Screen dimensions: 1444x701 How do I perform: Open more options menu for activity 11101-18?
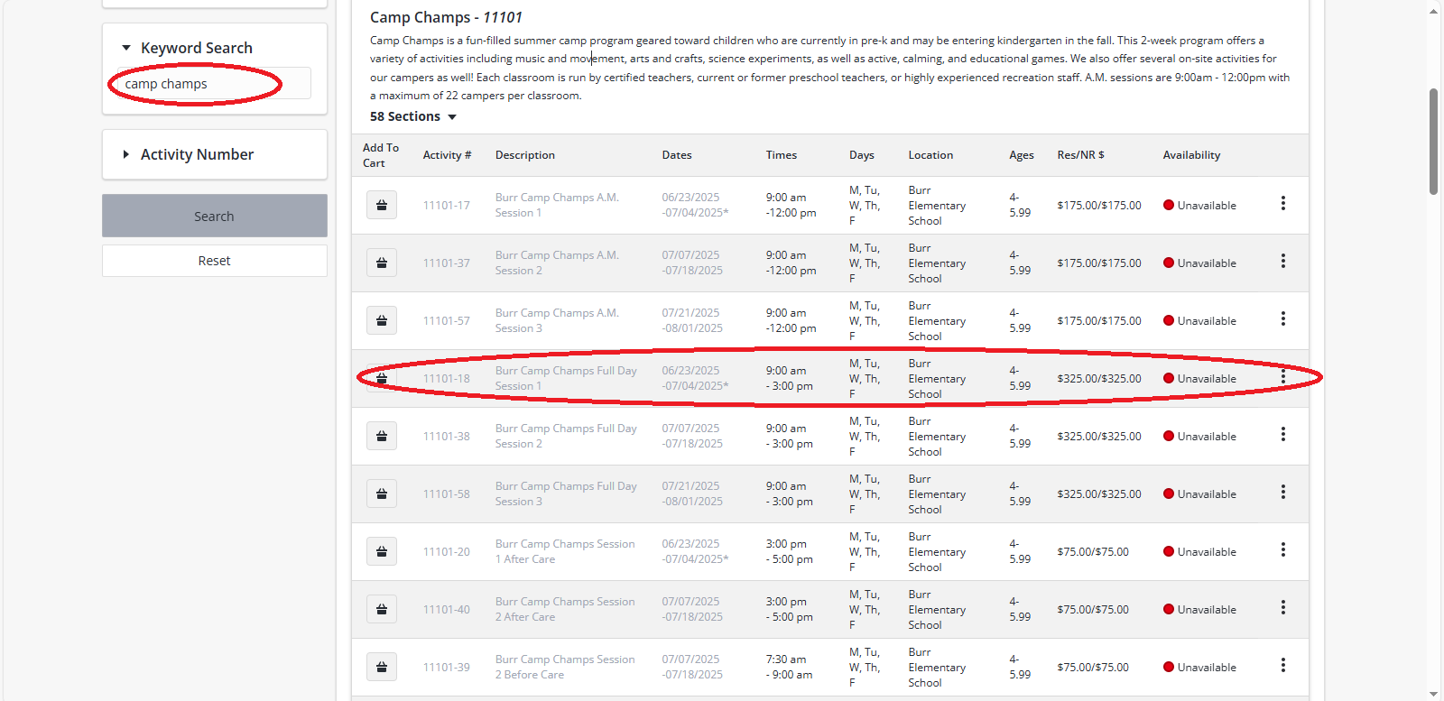pos(1282,377)
